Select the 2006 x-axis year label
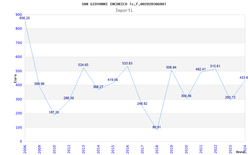 25,148
